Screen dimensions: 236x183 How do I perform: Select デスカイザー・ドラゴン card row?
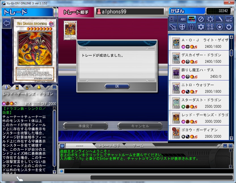(199, 58)
